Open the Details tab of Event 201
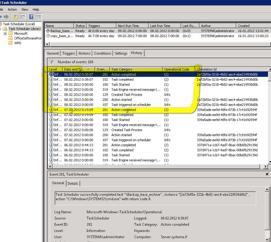This screenshot has width=271, height=242. pos(73,184)
